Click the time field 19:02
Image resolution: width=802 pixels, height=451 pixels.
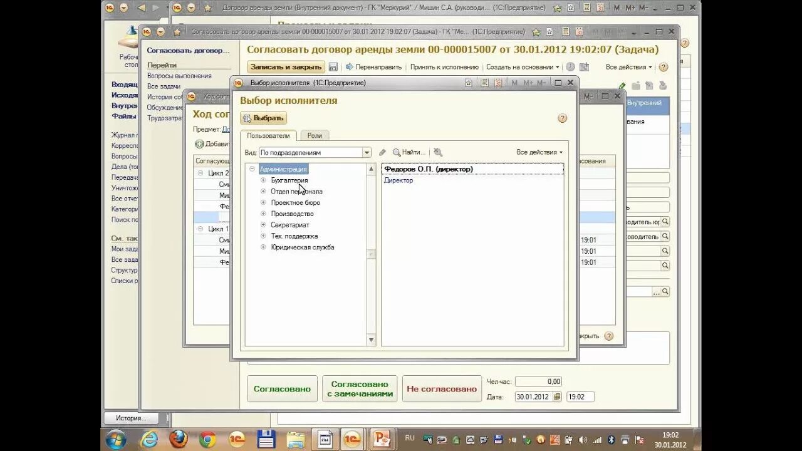[x=580, y=397]
